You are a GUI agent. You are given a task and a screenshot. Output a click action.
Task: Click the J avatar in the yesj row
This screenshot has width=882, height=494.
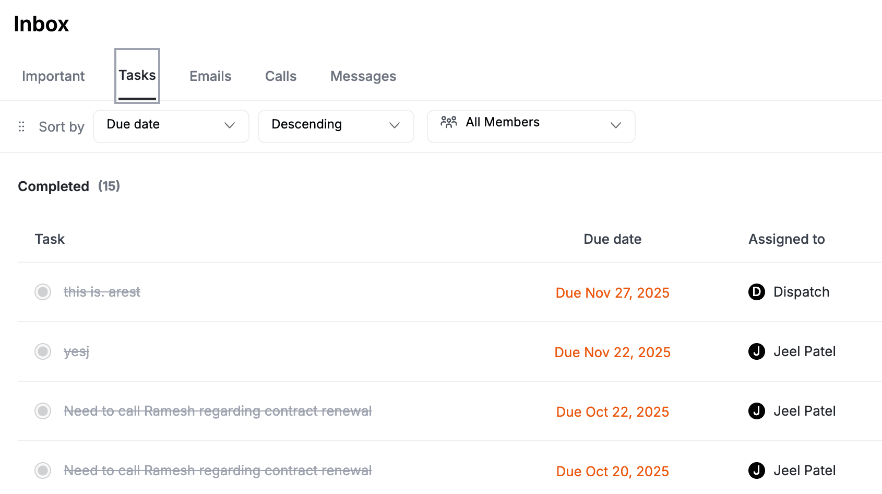click(x=757, y=351)
